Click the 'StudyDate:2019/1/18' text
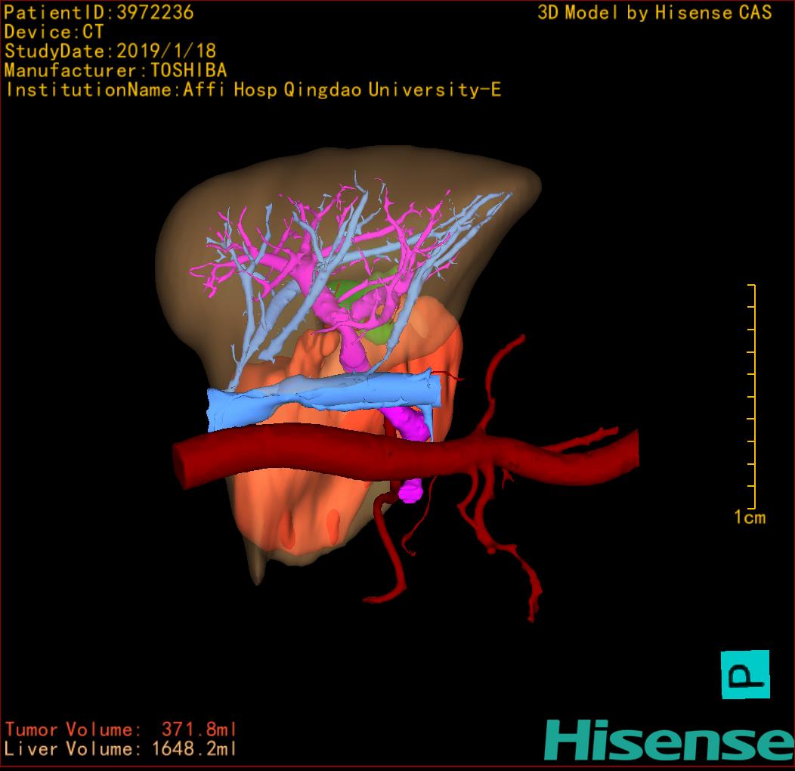795x771 pixels. tap(110, 51)
